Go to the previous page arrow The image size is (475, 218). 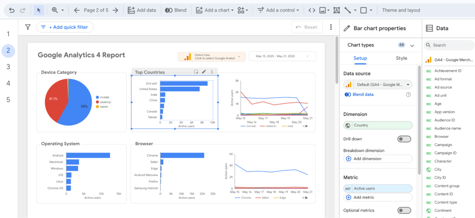[77, 10]
